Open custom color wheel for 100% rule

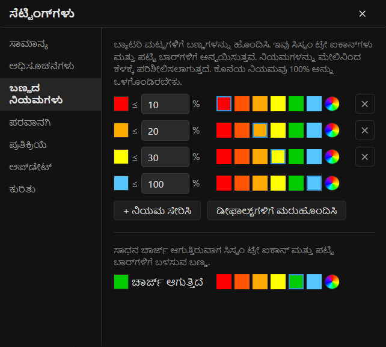332,183
